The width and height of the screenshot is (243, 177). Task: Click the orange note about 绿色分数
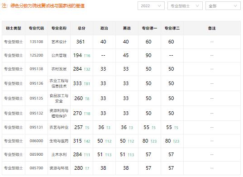(x=43, y=6)
